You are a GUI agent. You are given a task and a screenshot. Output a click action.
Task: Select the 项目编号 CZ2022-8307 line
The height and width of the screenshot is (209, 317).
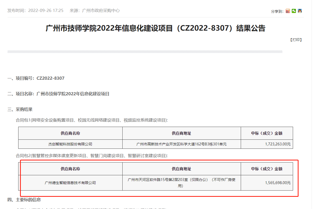[x=36, y=78]
